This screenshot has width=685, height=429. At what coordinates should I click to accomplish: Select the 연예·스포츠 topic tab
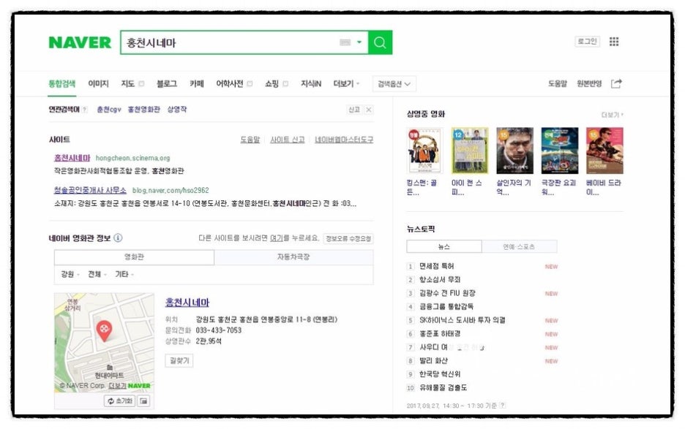pos(519,246)
